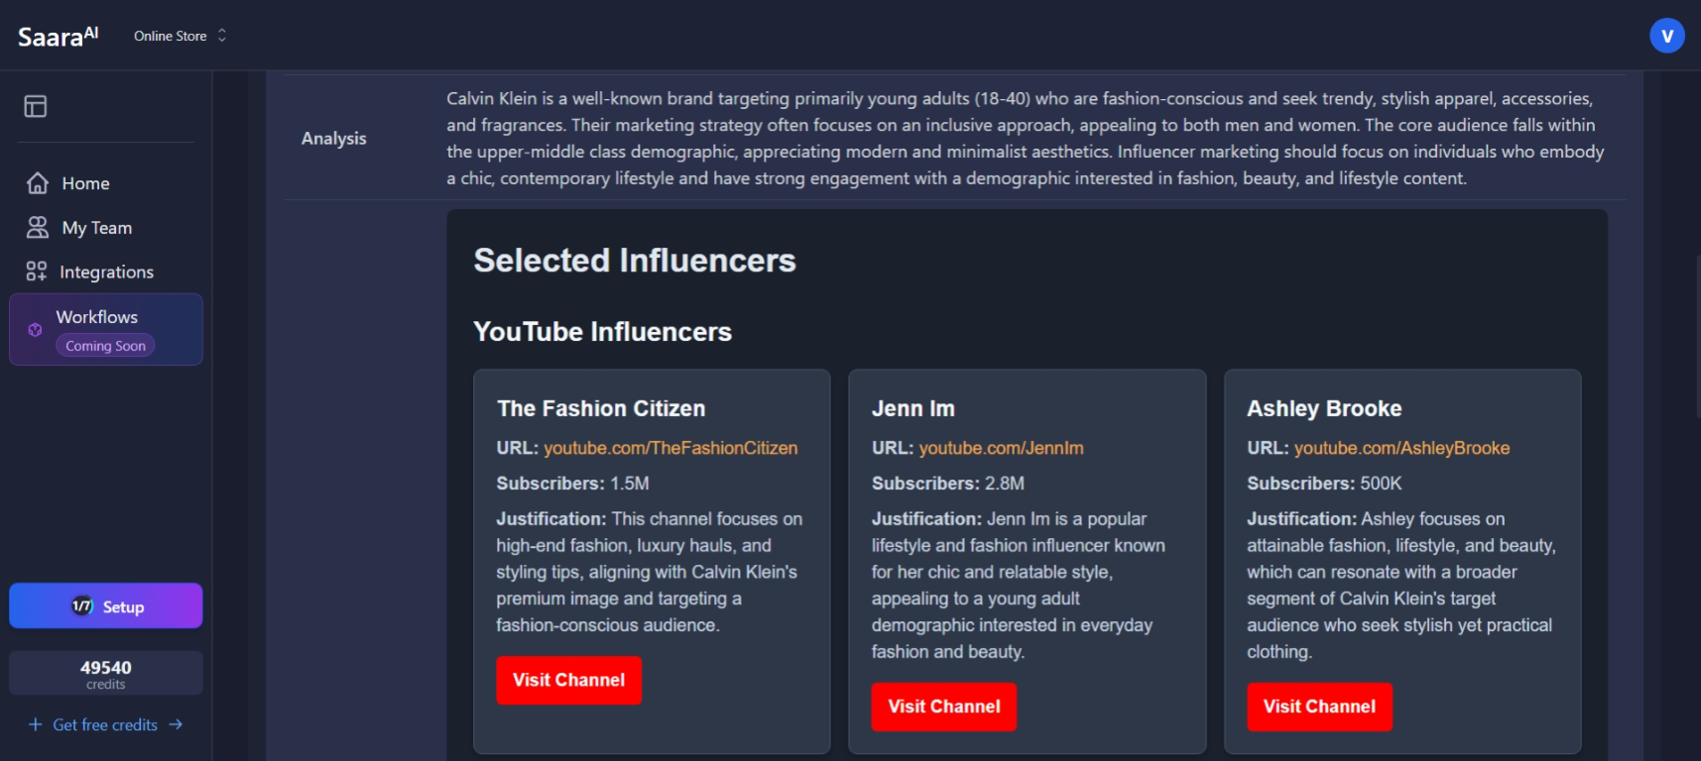Open youtube.com/AshleyBrooke link

(x=1401, y=448)
